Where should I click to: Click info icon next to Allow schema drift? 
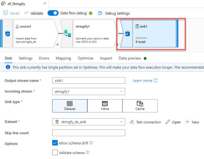pyautogui.click(x=91, y=143)
